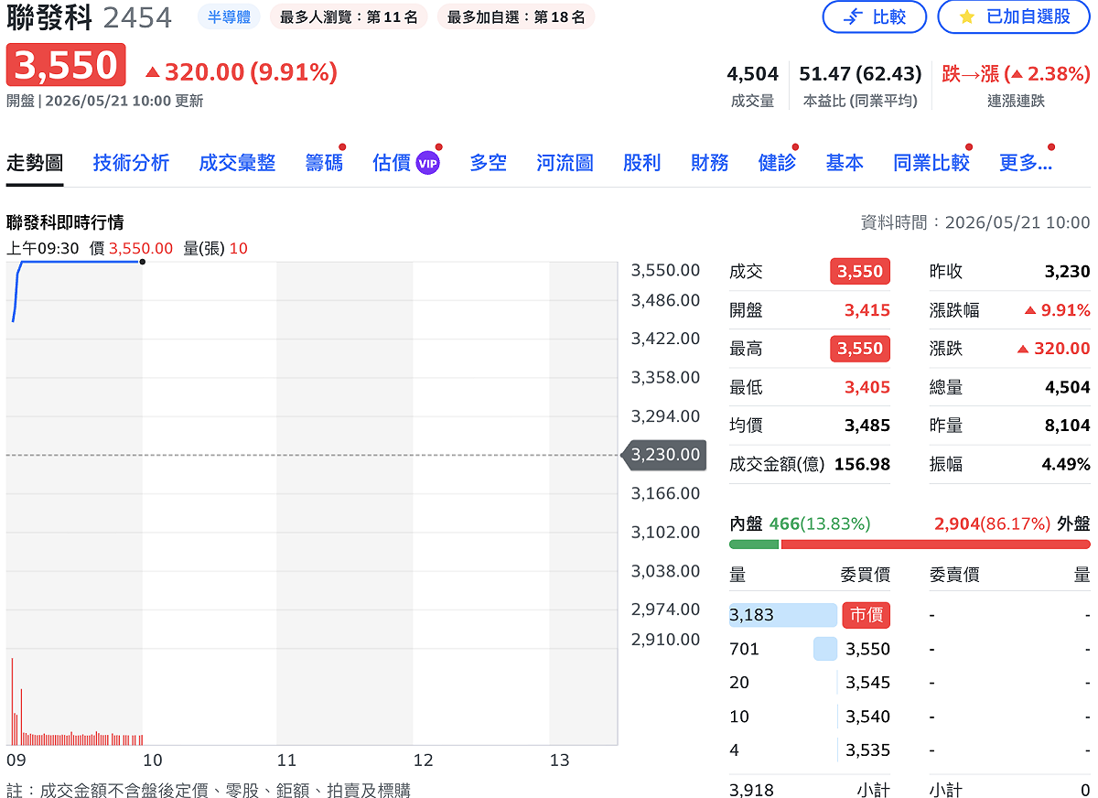Click the 51.47 (62.43) 本益比 value
The height and width of the screenshot is (798, 1098).
[x=860, y=73]
